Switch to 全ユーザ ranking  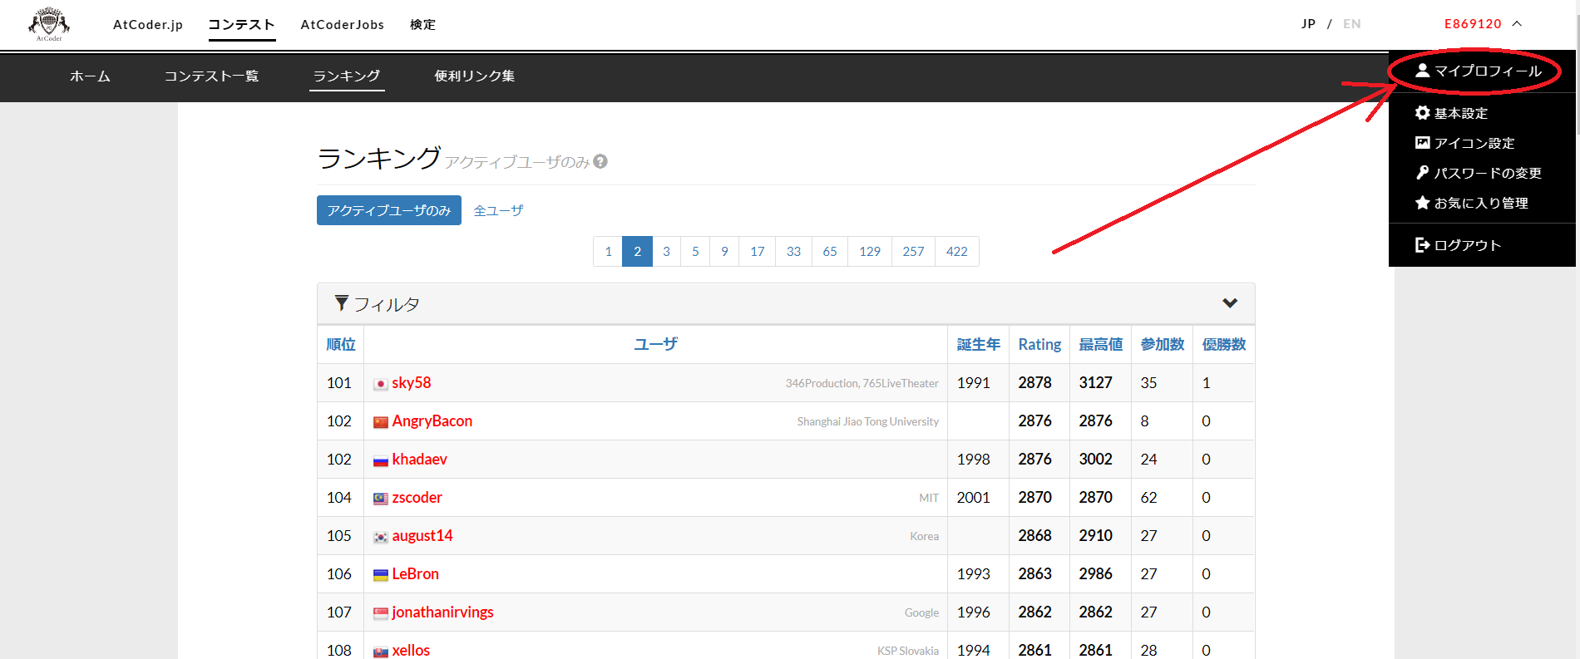pyautogui.click(x=498, y=210)
